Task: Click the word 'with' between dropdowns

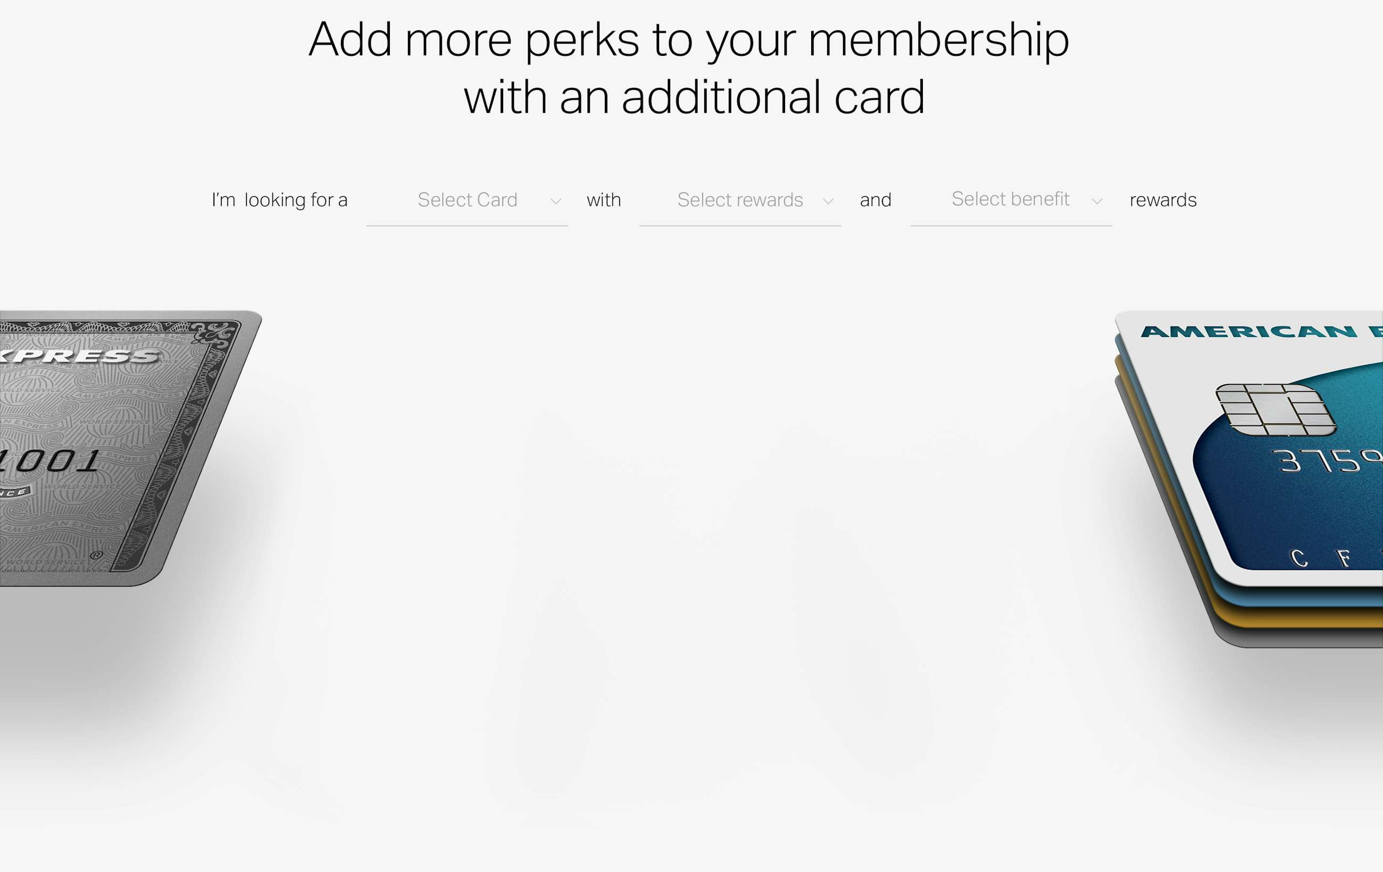Action: tap(604, 200)
